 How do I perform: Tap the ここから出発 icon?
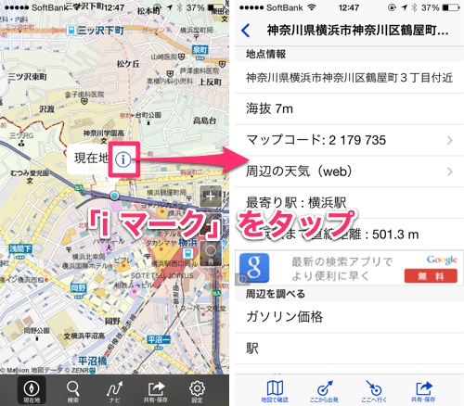pos(324,391)
